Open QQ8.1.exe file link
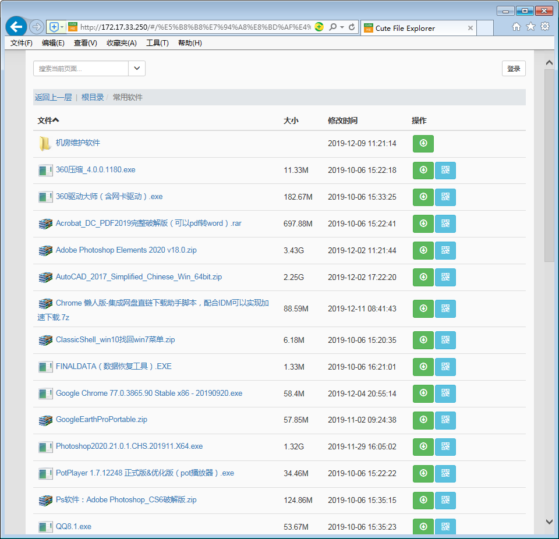This screenshot has height=539, width=559. pos(73,527)
